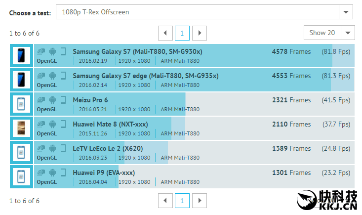Viewport: 362px width, 215px height.
Task: Open Huawei P9 (EVA-xxx) result link
Action: pyautogui.click(x=104, y=172)
